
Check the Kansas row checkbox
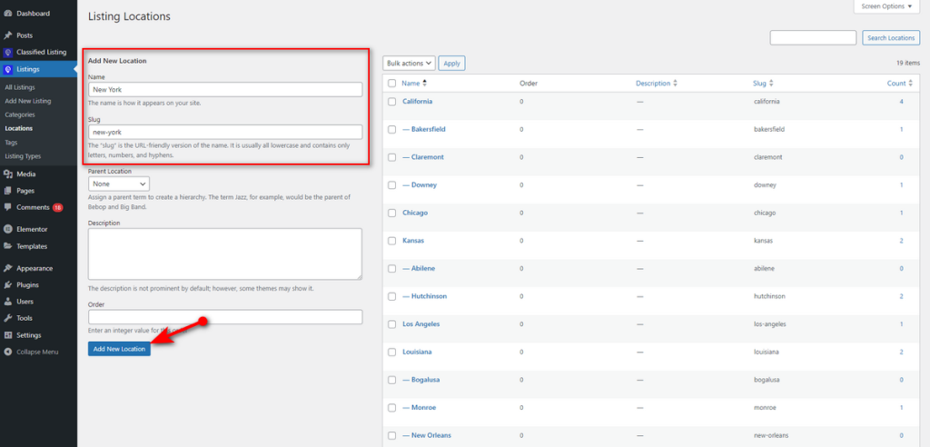392,241
